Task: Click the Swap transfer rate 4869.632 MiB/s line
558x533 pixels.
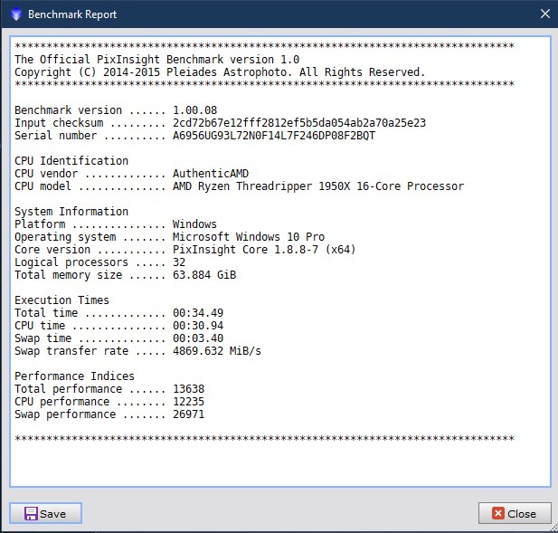Action: (137, 351)
